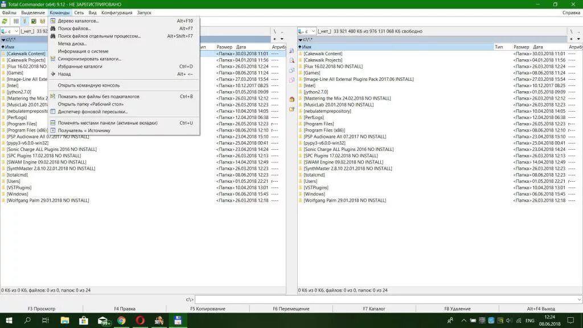Show directory tree toolbar icon
Image resolution: width=583 pixels, height=328 pixels.
pos(42,21)
